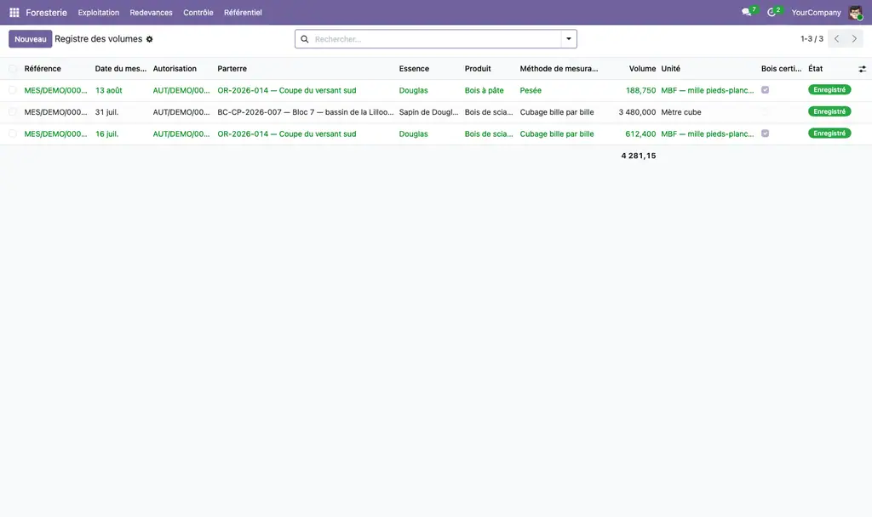
Task: Sort by the Parterre column header
Action: coord(232,69)
